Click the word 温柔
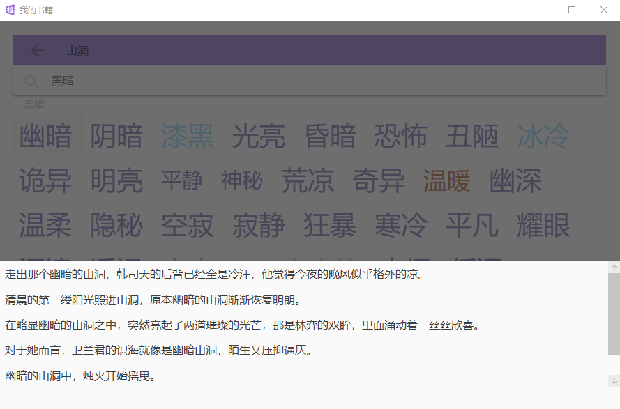This screenshot has width=620, height=409. tap(46, 225)
